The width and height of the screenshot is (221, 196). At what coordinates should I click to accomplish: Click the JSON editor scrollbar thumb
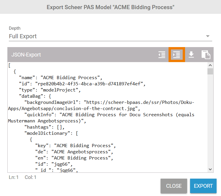click(x=210, y=72)
